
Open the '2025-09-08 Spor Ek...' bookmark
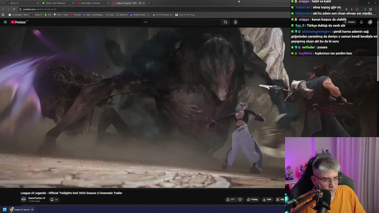tap(163, 15)
